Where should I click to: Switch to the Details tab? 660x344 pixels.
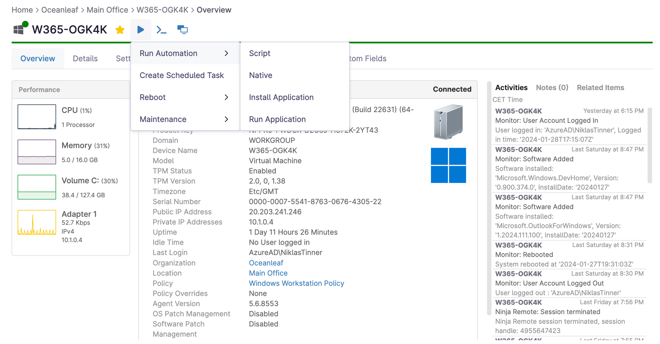pyautogui.click(x=85, y=59)
